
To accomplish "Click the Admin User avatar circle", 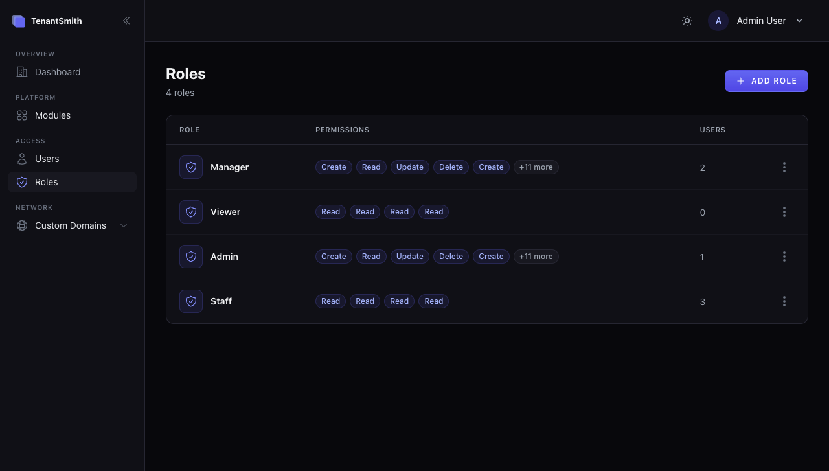I will pyautogui.click(x=718, y=21).
